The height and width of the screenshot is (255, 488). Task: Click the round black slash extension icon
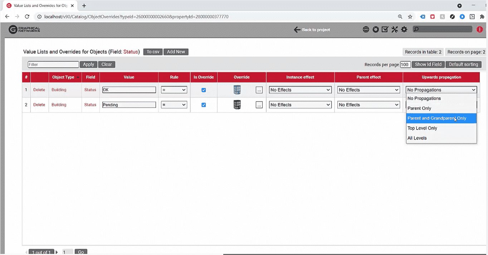point(452,16)
